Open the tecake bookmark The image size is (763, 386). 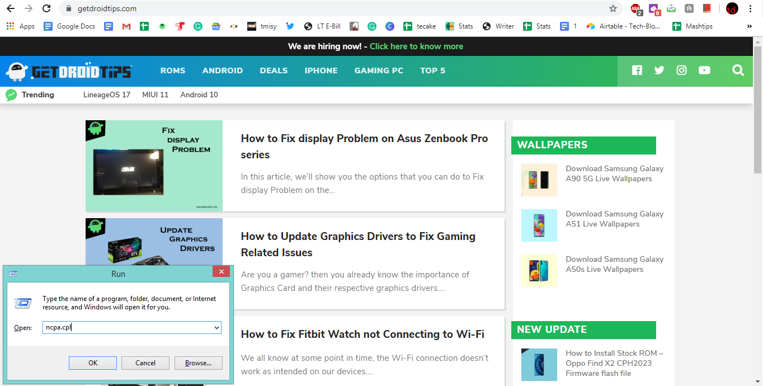pos(420,26)
